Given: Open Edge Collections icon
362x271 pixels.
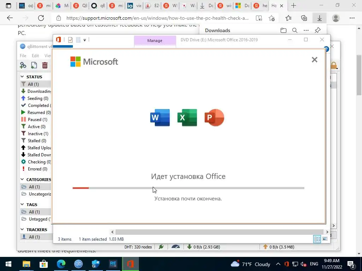Looking at the screenshot, I should (x=304, y=18).
